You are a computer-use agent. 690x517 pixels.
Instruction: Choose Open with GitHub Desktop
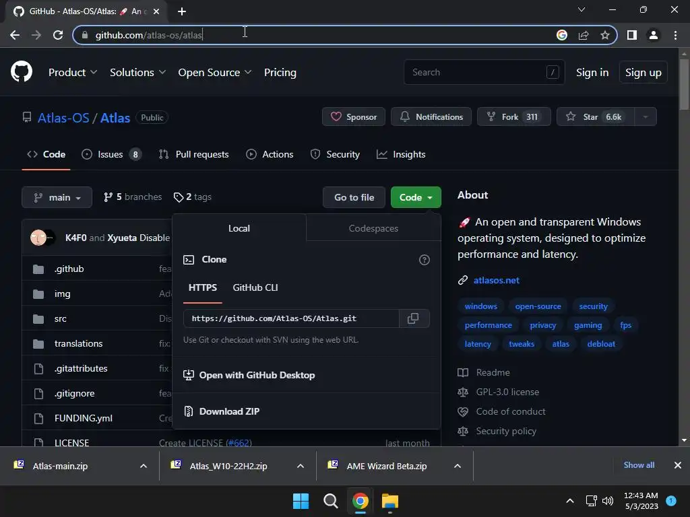pyautogui.click(x=249, y=375)
